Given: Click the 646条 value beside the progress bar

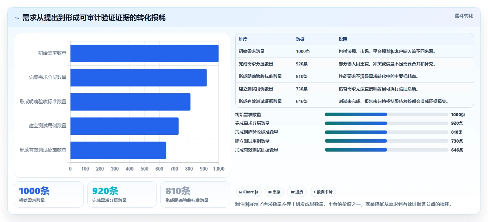Looking at the screenshot, I should [457, 150].
